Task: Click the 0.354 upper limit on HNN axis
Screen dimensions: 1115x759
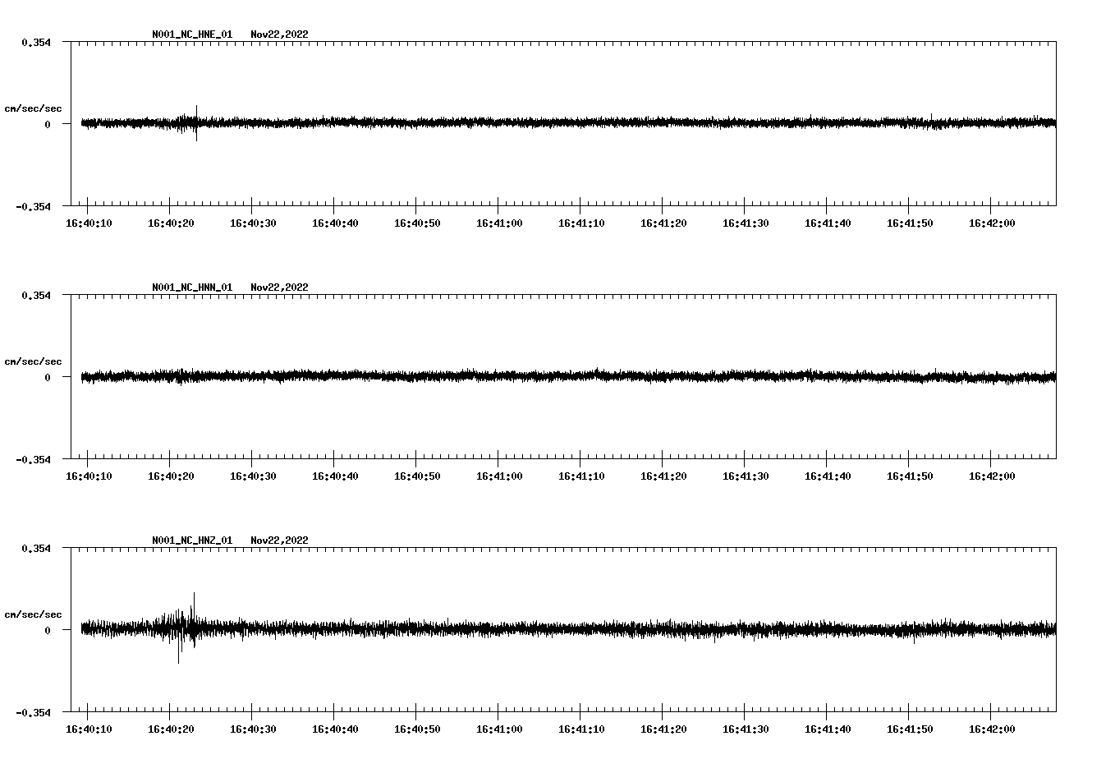Action: [x=35, y=295]
